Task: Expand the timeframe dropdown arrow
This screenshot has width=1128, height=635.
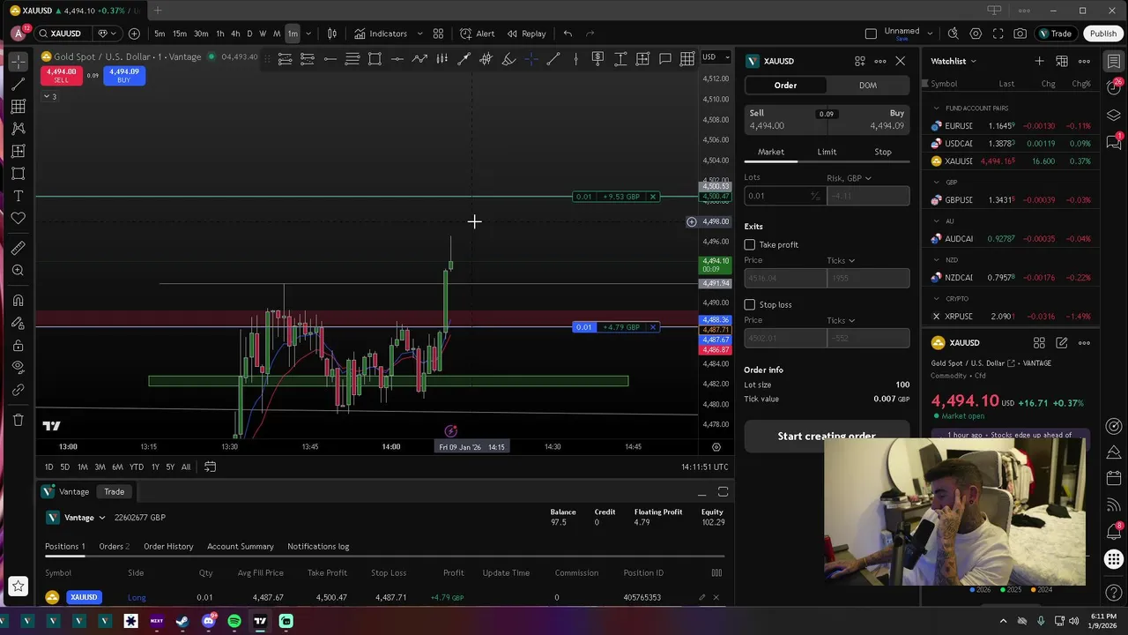Action: (x=308, y=34)
